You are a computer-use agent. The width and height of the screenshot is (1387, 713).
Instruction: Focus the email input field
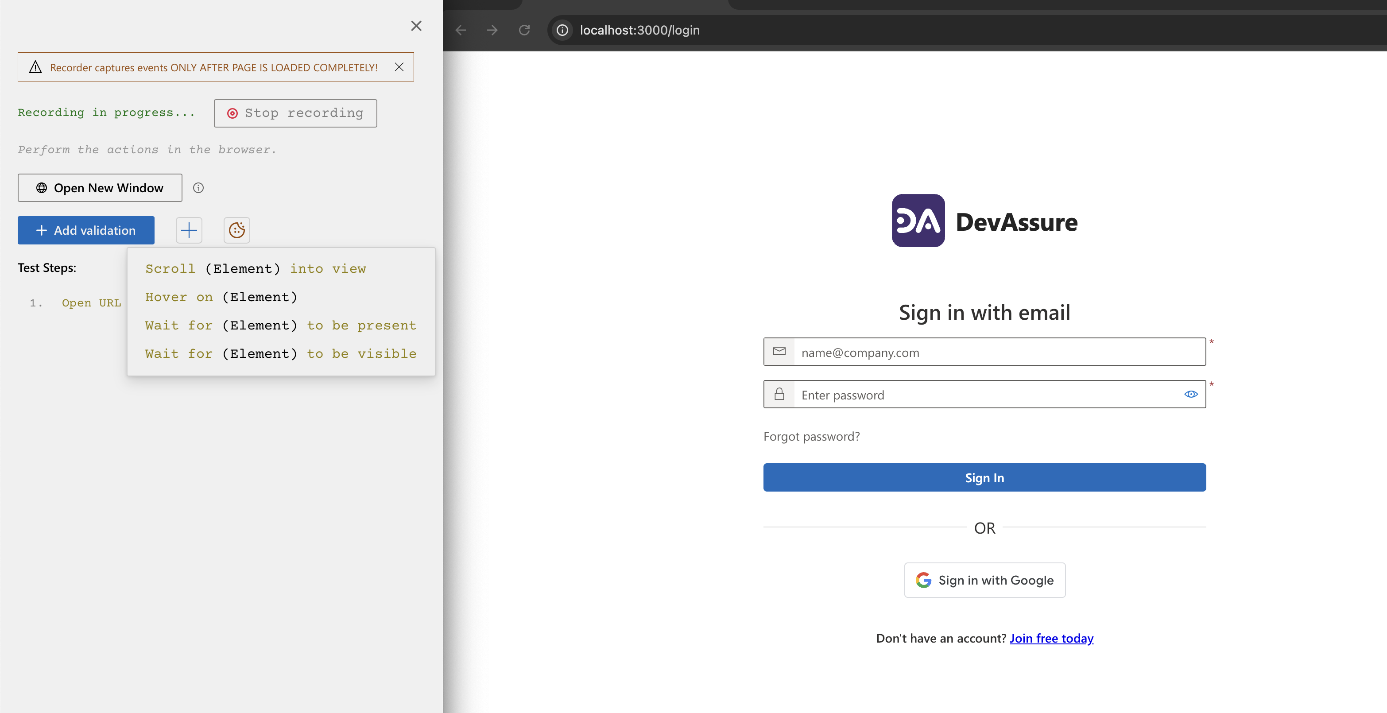[x=984, y=352]
